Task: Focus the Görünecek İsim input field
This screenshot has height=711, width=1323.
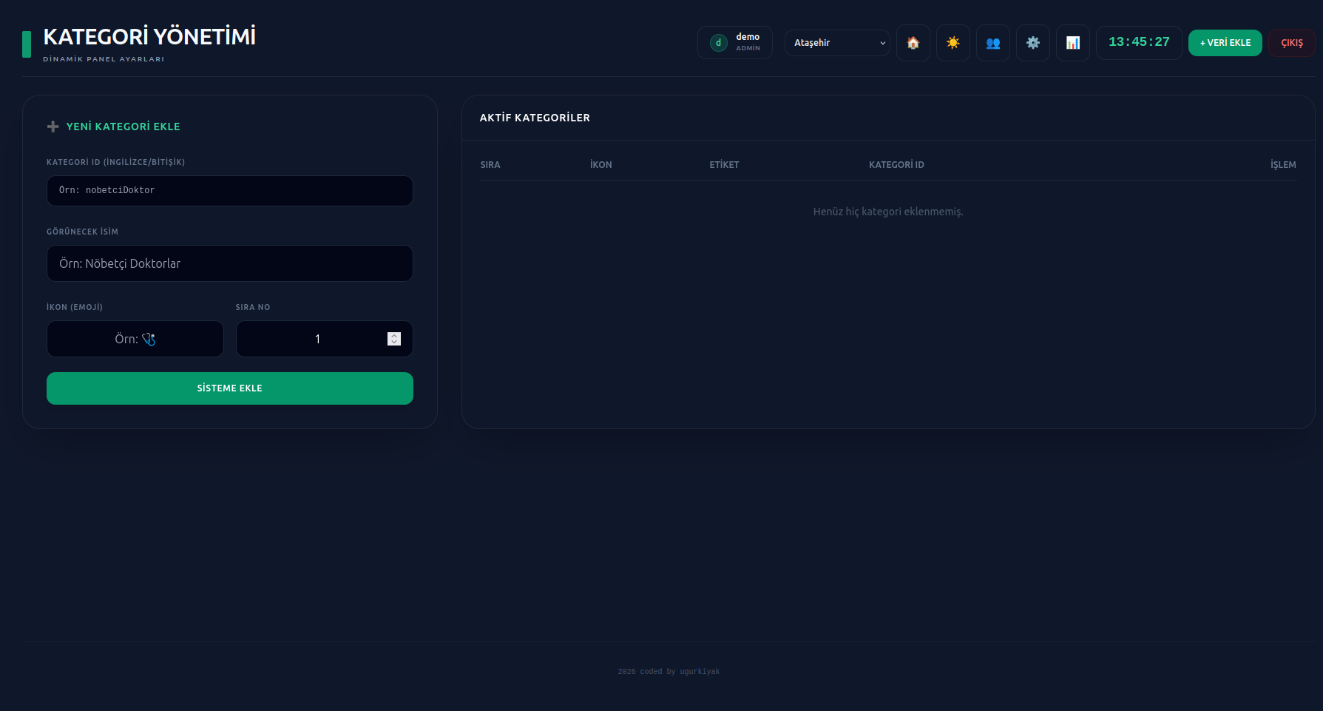Action: pos(230,263)
